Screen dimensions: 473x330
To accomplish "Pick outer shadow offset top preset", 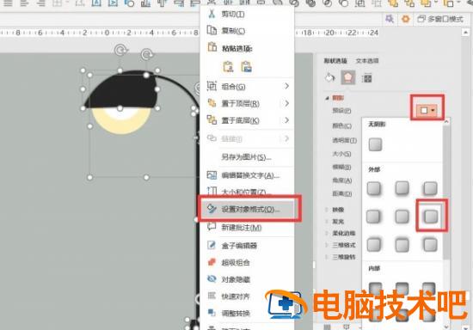I will (x=402, y=245).
